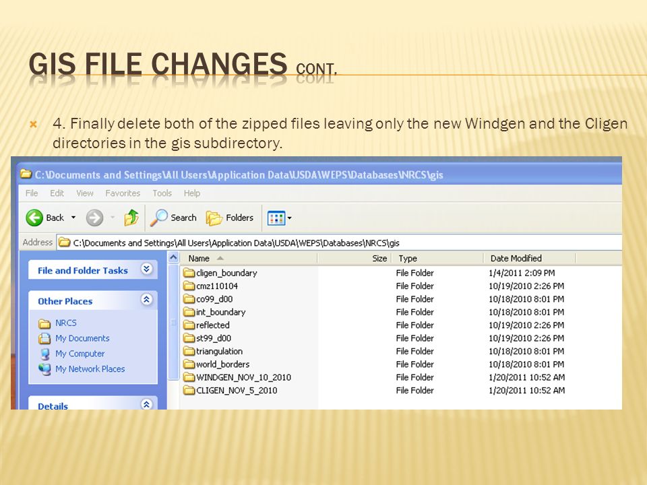The image size is (647, 485).
Task: Click the CLIGEN_NOV_5_2010 folder name
Action: [x=237, y=390]
